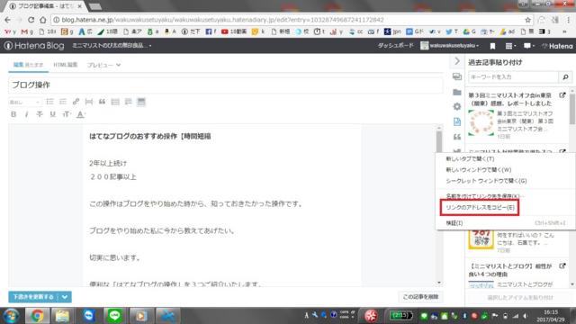Show hidden bookmarks with the » chevron

564,32
